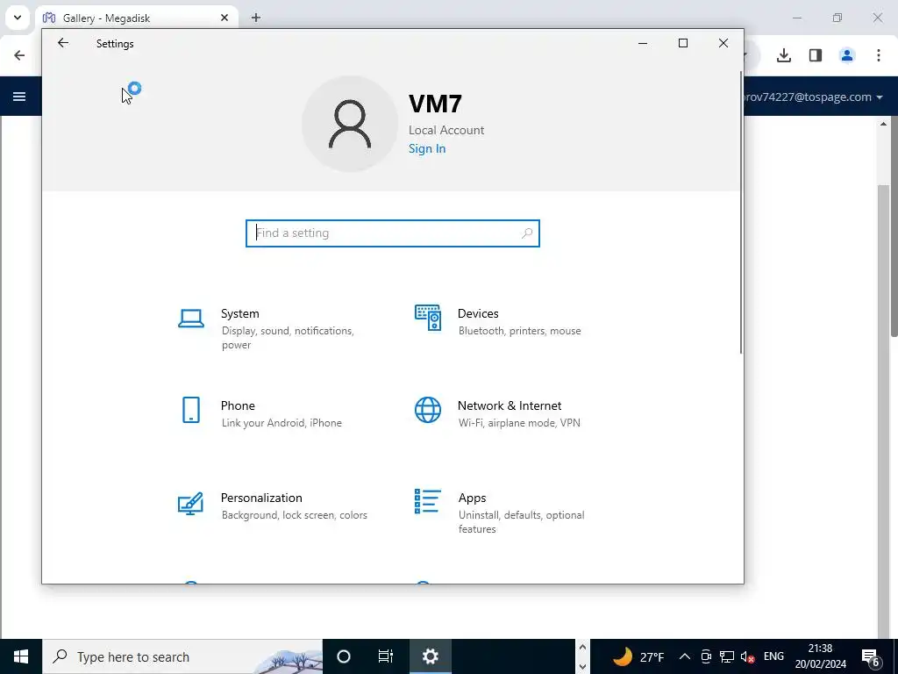Open the Devices category title
Image resolution: width=898 pixels, height=674 pixels.
(478, 313)
